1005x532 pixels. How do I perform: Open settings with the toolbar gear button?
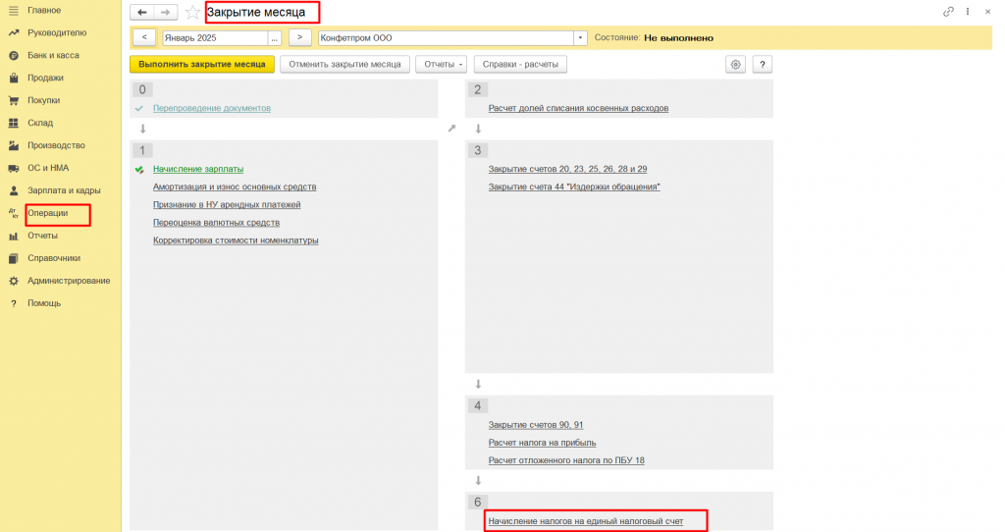[736, 64]
